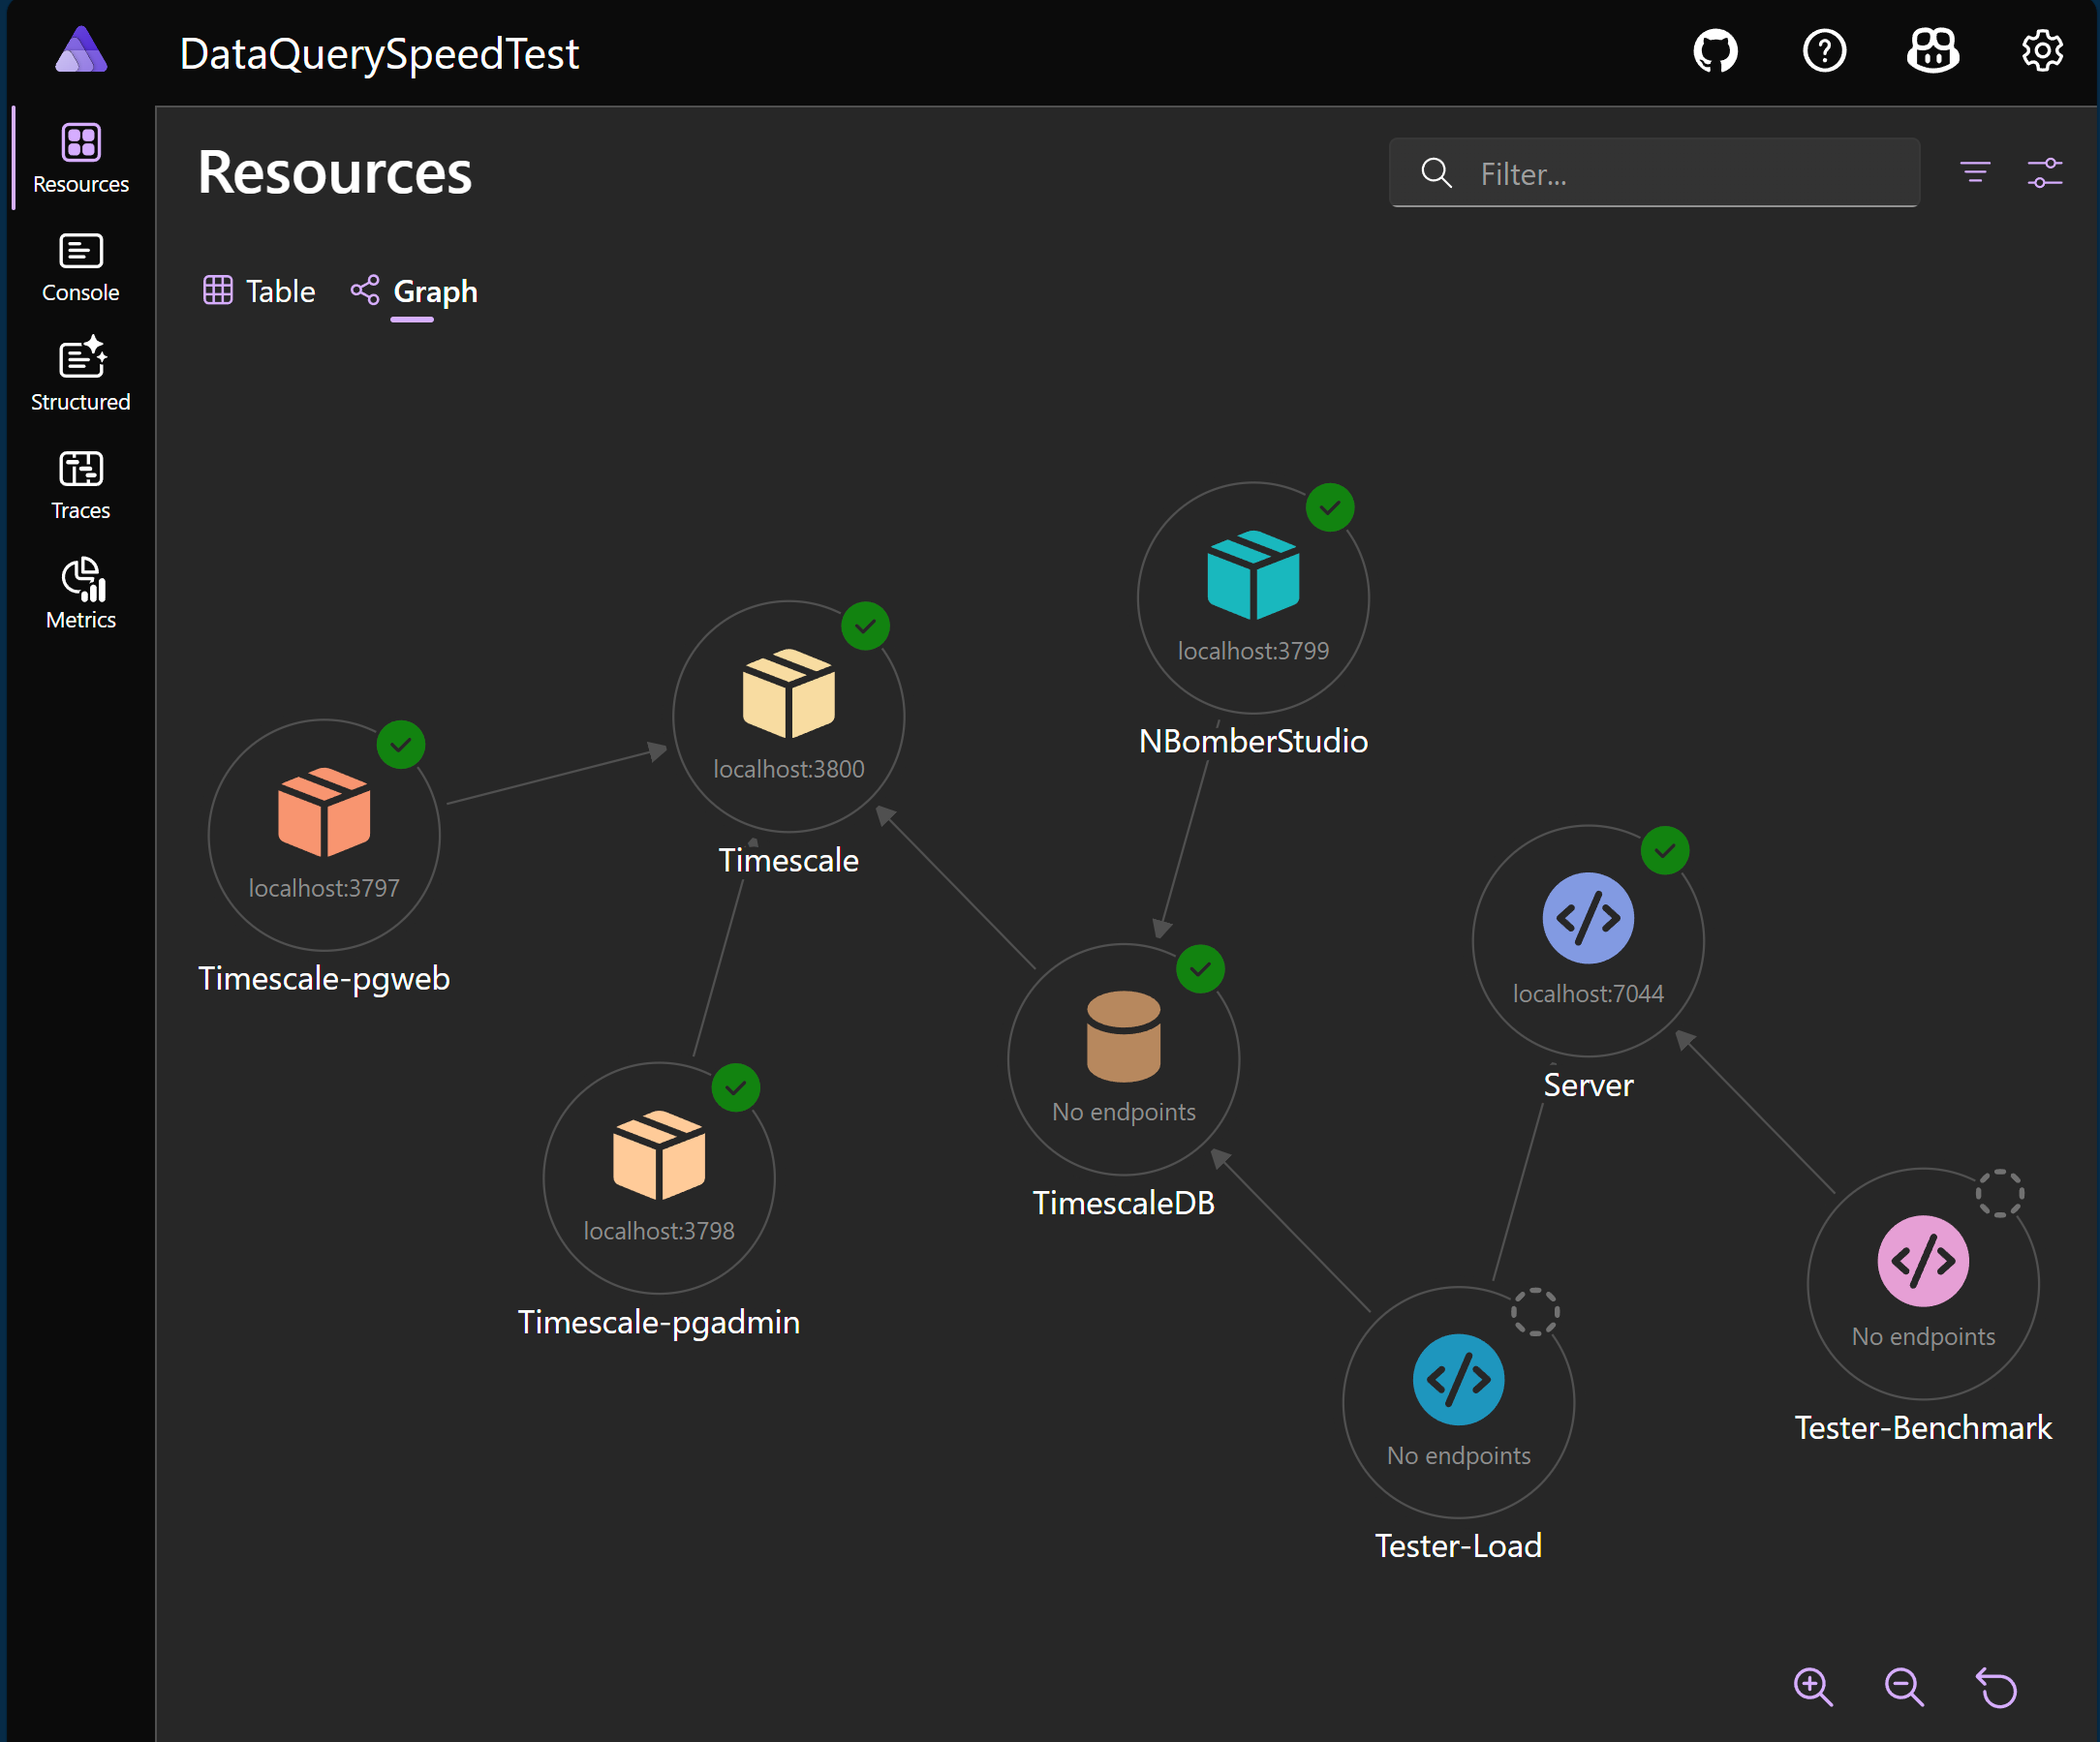Select the Timescale-pgadmin container node icon
This screenshot has width=2100, height=1742.
click(x=659, y=1155)
